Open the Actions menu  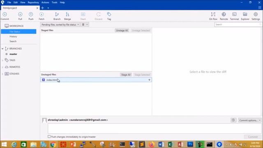45,2
